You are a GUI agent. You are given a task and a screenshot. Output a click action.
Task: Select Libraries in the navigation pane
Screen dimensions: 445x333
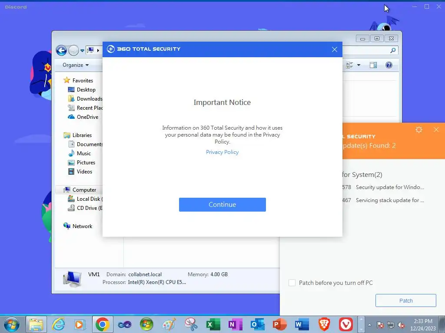78,135
